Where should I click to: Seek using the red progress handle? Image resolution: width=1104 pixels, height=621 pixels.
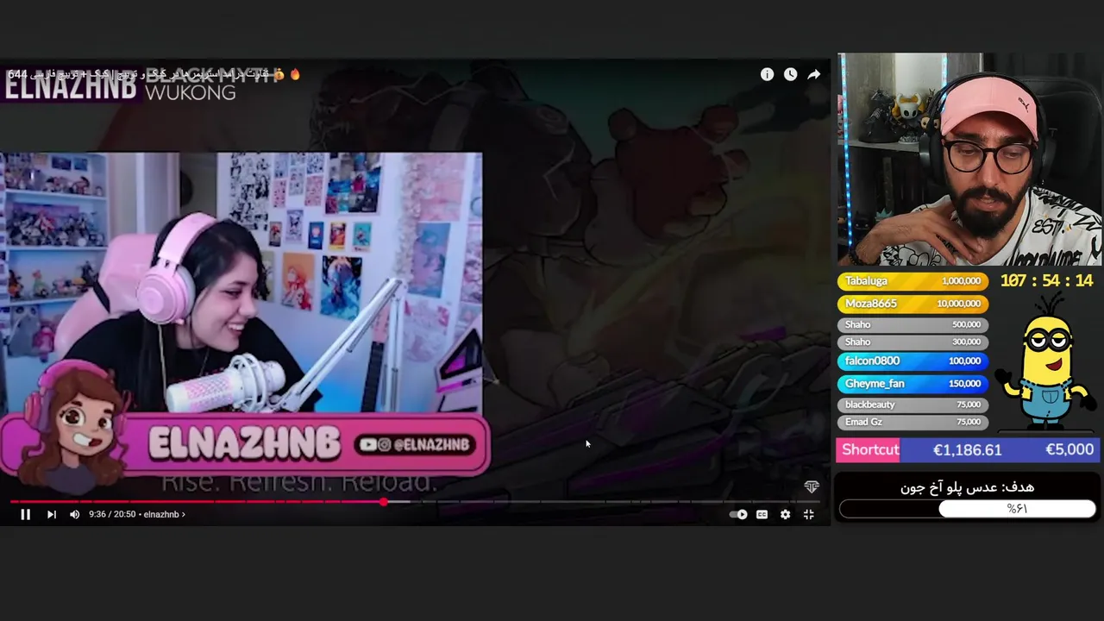(384, 501)
